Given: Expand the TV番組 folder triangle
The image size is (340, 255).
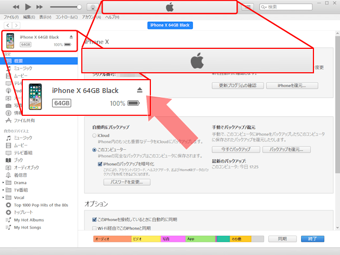Looking at the screenshot, I should pos(3,190).
